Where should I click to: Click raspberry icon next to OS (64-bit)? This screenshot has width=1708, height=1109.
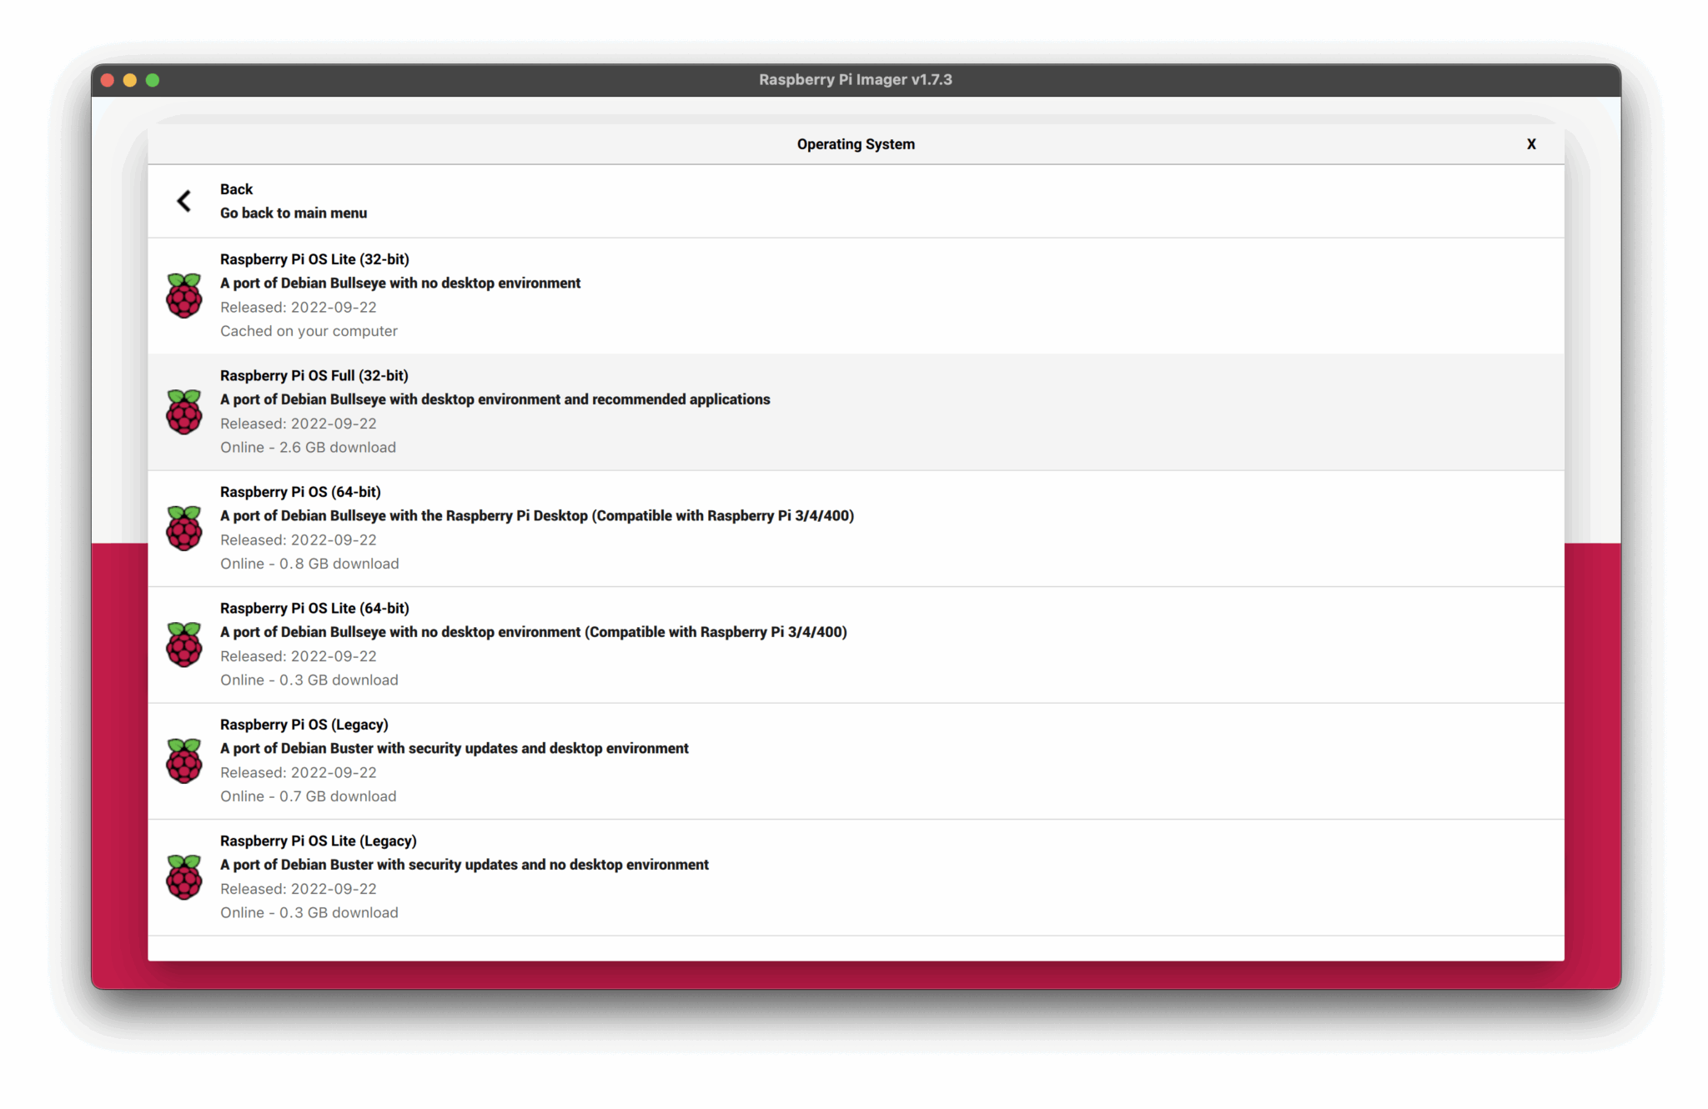(183, 529)
